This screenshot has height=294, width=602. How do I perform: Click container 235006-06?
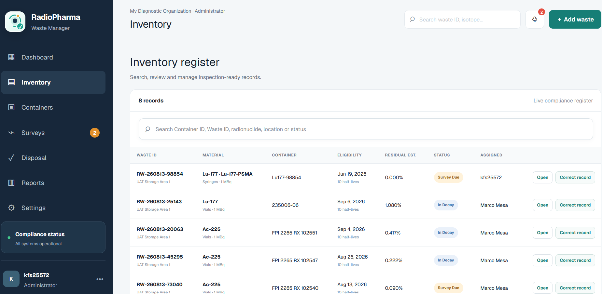(285, 205)
